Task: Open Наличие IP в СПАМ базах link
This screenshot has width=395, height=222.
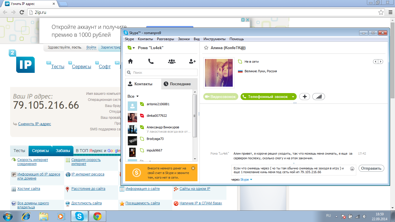Action: coord(201,203)
